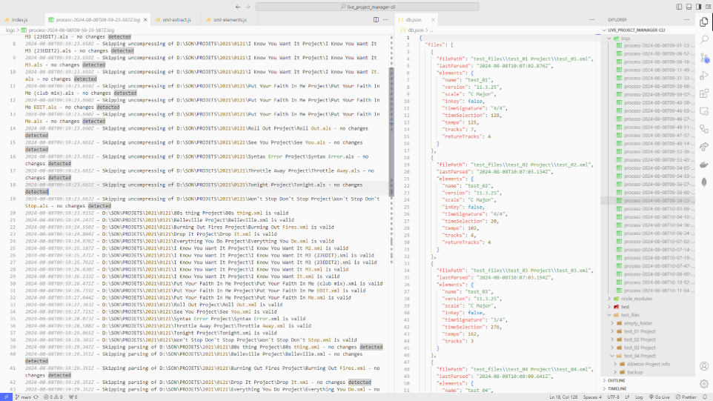713x401 pixels.
Task: Expand the node_modules folder
Action: pos(648,299)
